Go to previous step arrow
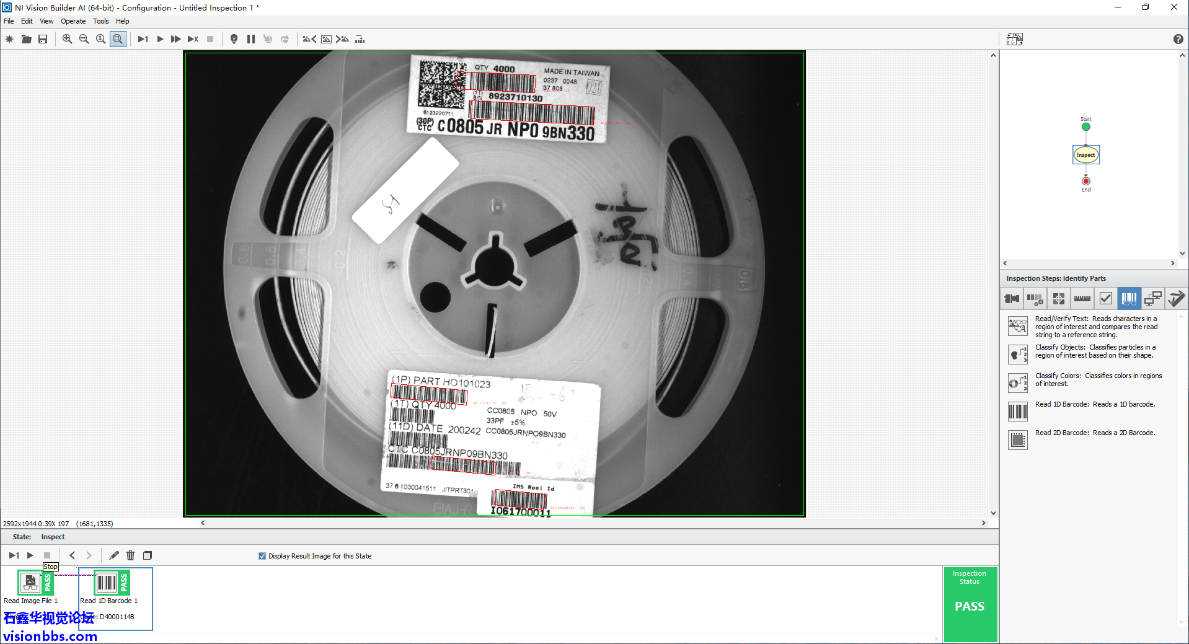The image size is (1189, 644). 72,555
